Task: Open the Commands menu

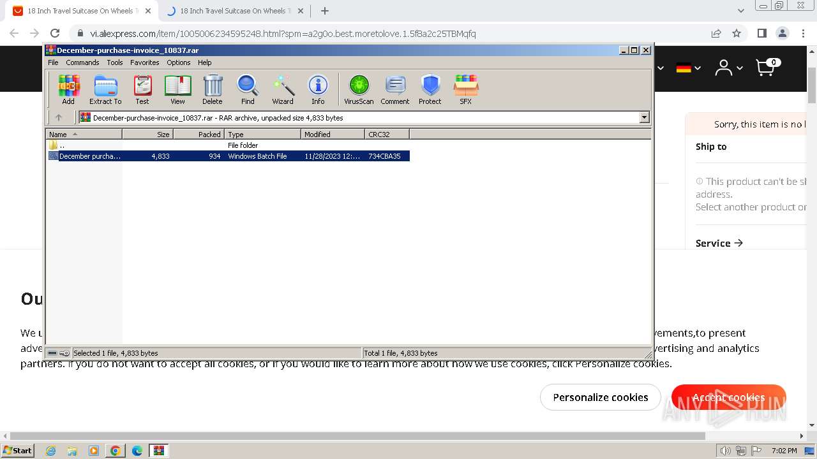Action: click(x=82, y=62)
